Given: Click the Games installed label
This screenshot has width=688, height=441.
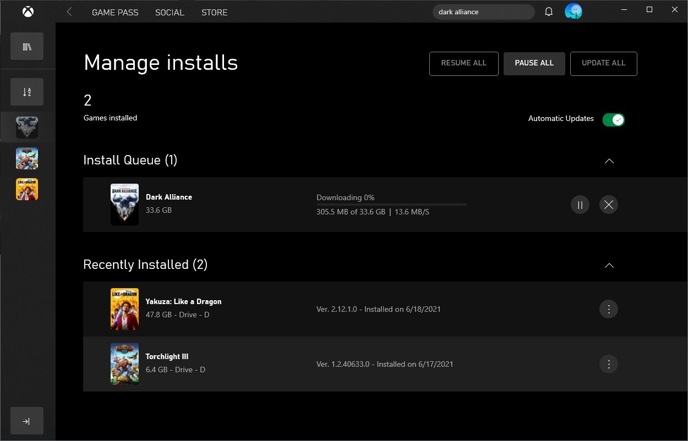Looking at the screenshot, I should tap(110, 118).
